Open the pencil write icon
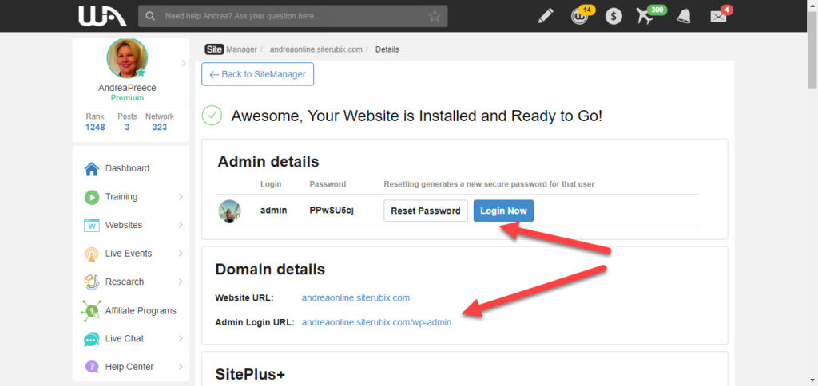The height and width of the screenshot is (386, 818). [546, 16]
